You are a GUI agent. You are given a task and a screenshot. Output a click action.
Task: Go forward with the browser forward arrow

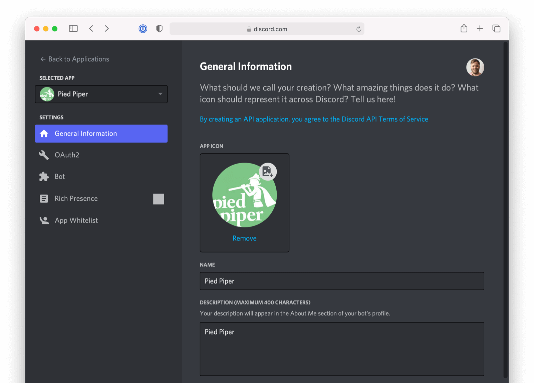point(107,29)
